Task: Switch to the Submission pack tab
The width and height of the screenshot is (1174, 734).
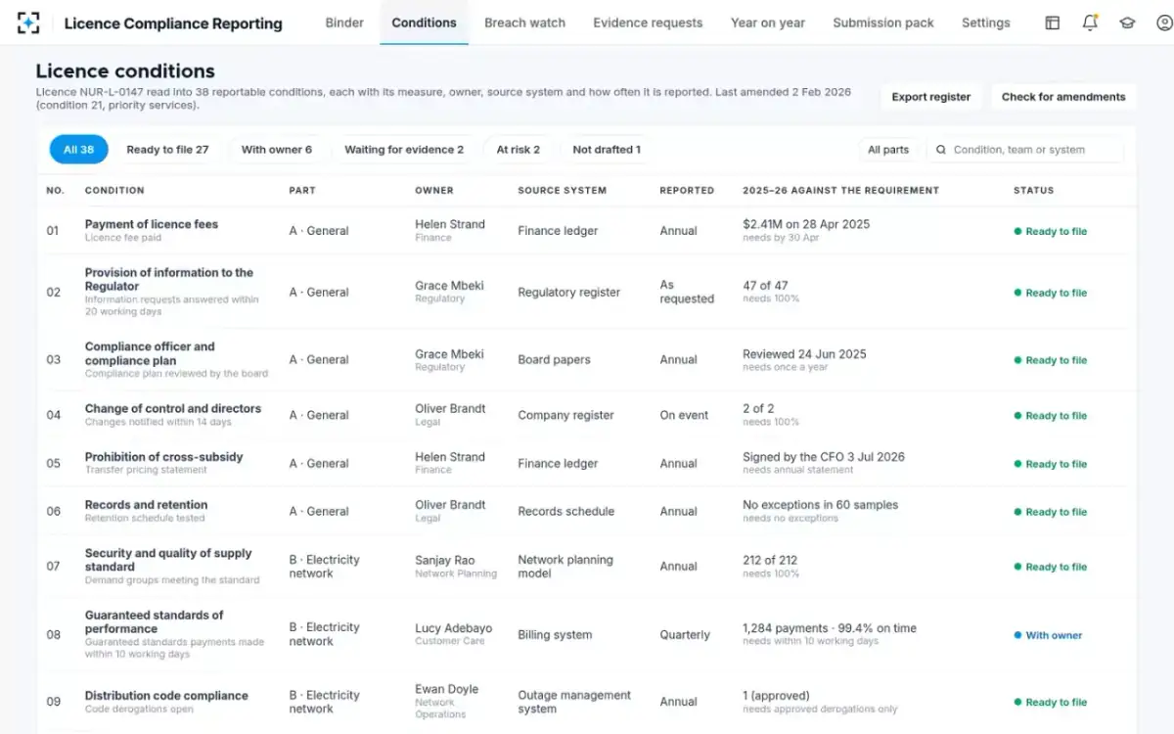Action: (x=883, y=23)
